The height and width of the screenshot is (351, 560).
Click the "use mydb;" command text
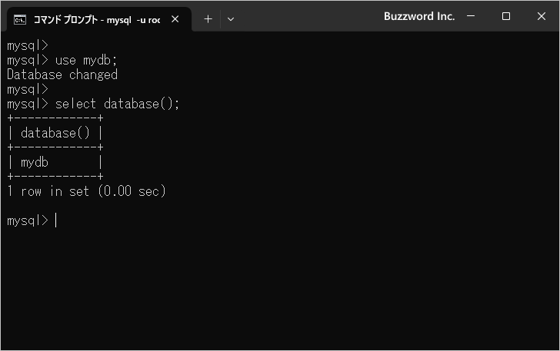coord(86,60)
